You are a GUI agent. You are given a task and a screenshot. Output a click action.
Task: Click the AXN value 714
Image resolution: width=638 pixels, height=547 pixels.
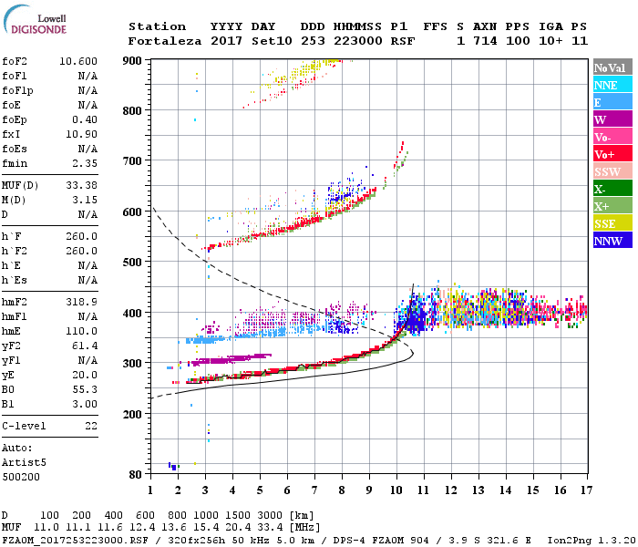(x=485, y=41)
